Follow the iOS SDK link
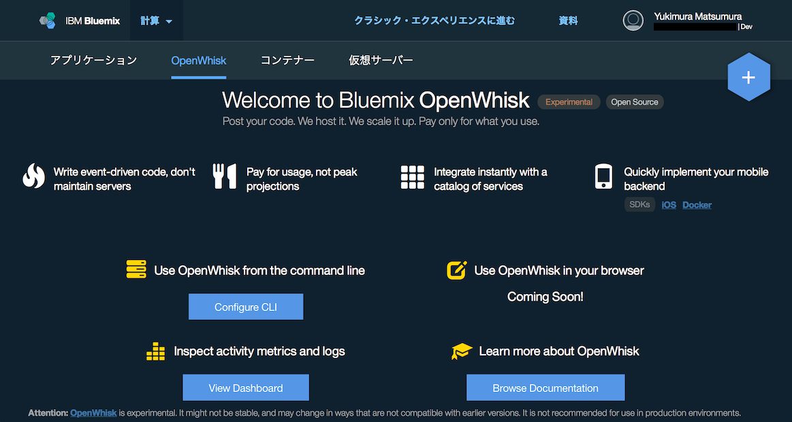Screen dimensions: 792x422 click(669, 205)
